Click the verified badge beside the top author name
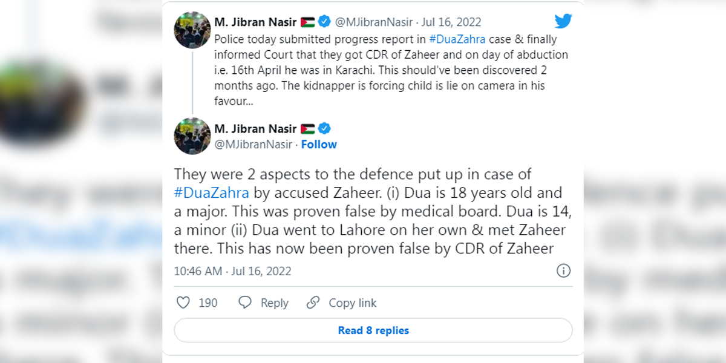 [325, 22]
